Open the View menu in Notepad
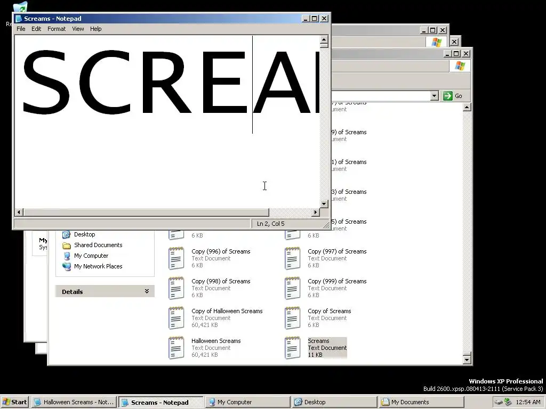This screenshot has height=409, width=546. [78, 29]
